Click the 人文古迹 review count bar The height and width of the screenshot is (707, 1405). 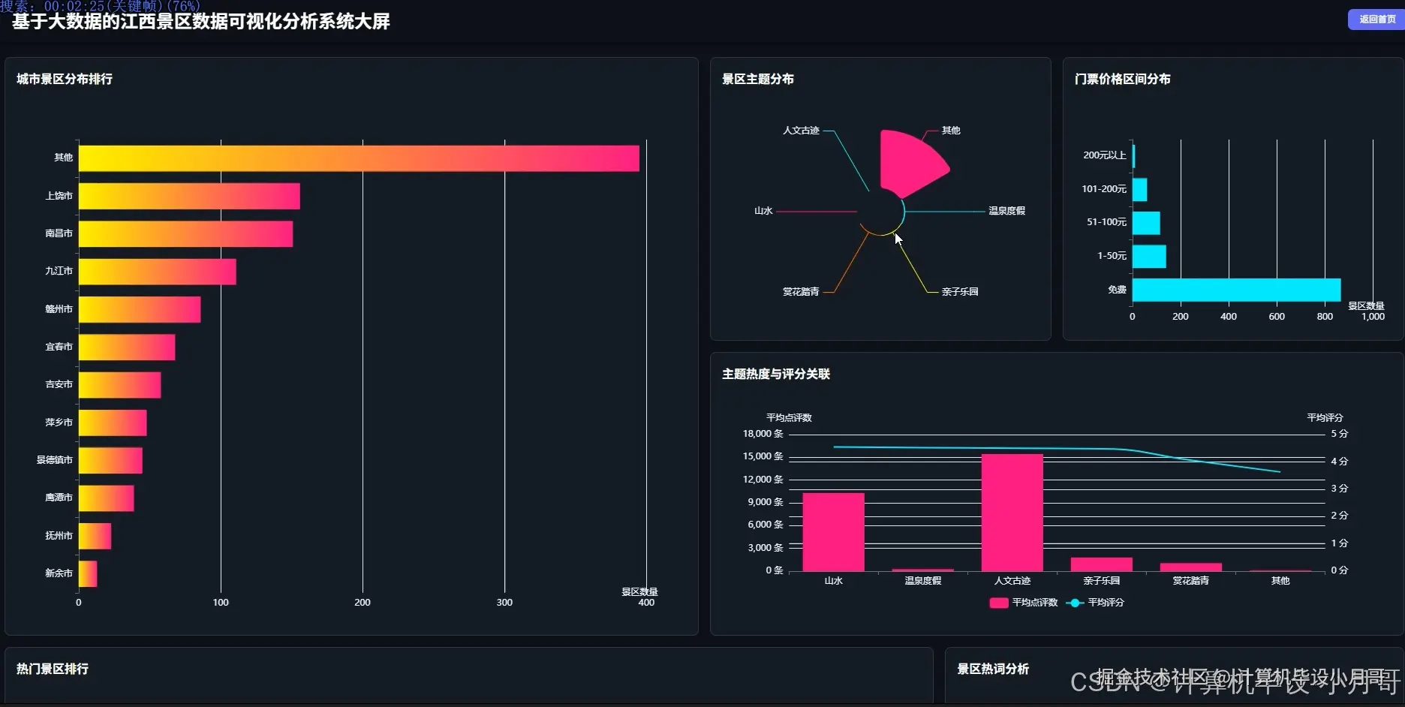coord(1012,513)
